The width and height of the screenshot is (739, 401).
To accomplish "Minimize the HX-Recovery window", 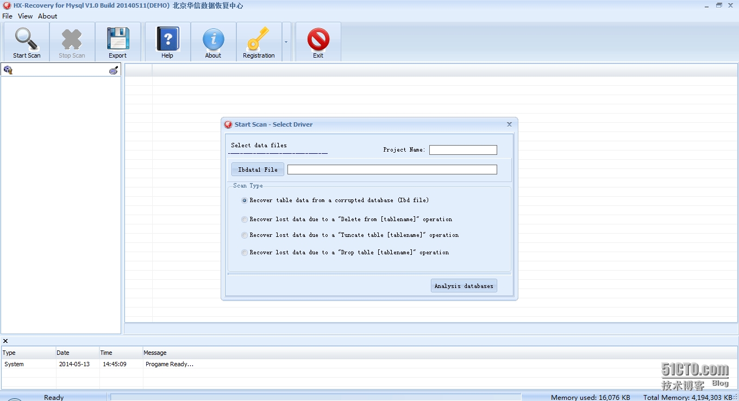I will tap(706, 5).
